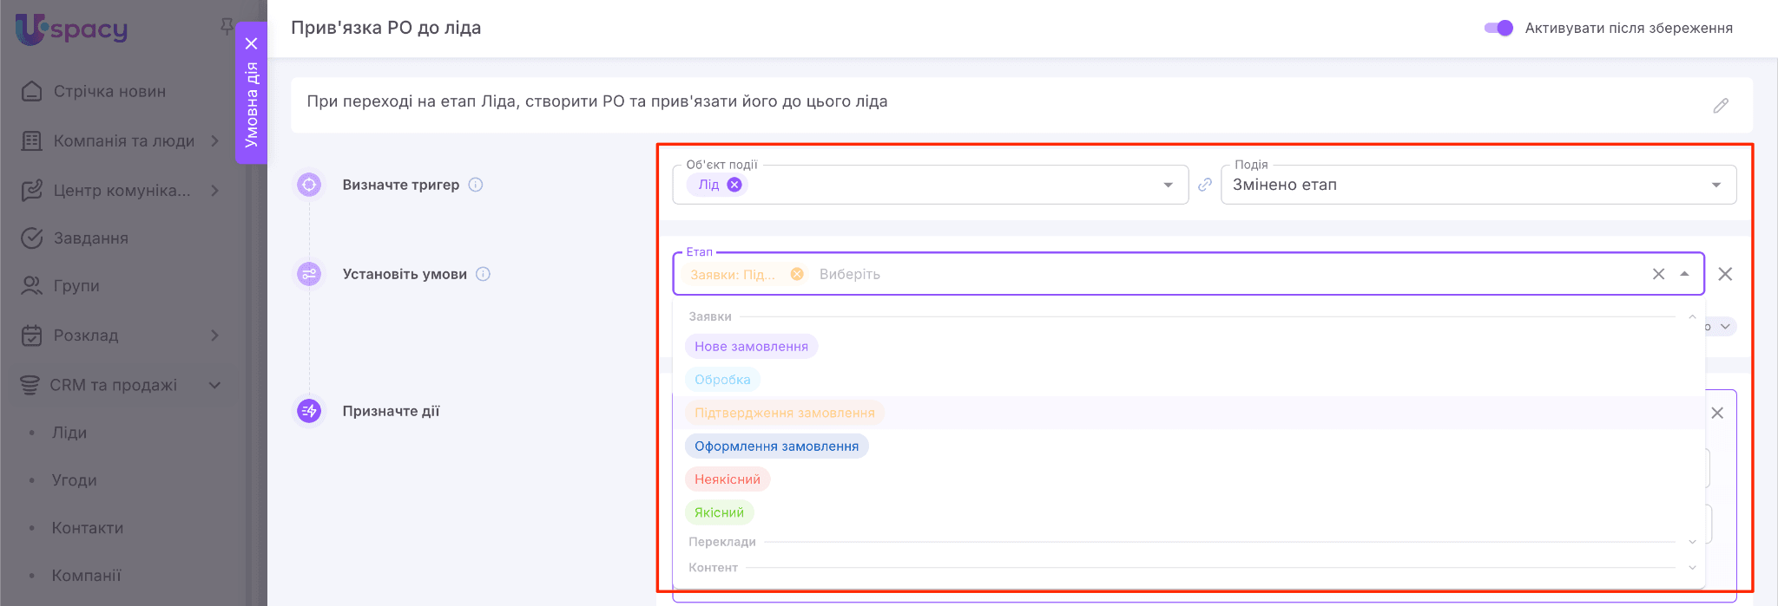
Task: Clear all selections in the Етап field
Action: pos(1658,274)
